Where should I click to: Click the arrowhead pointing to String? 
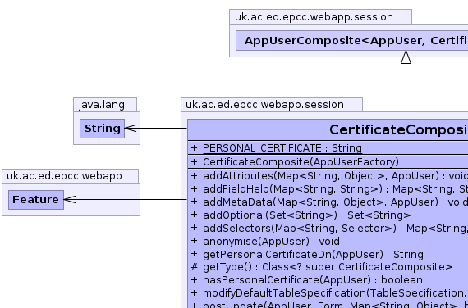pos(131,129)
